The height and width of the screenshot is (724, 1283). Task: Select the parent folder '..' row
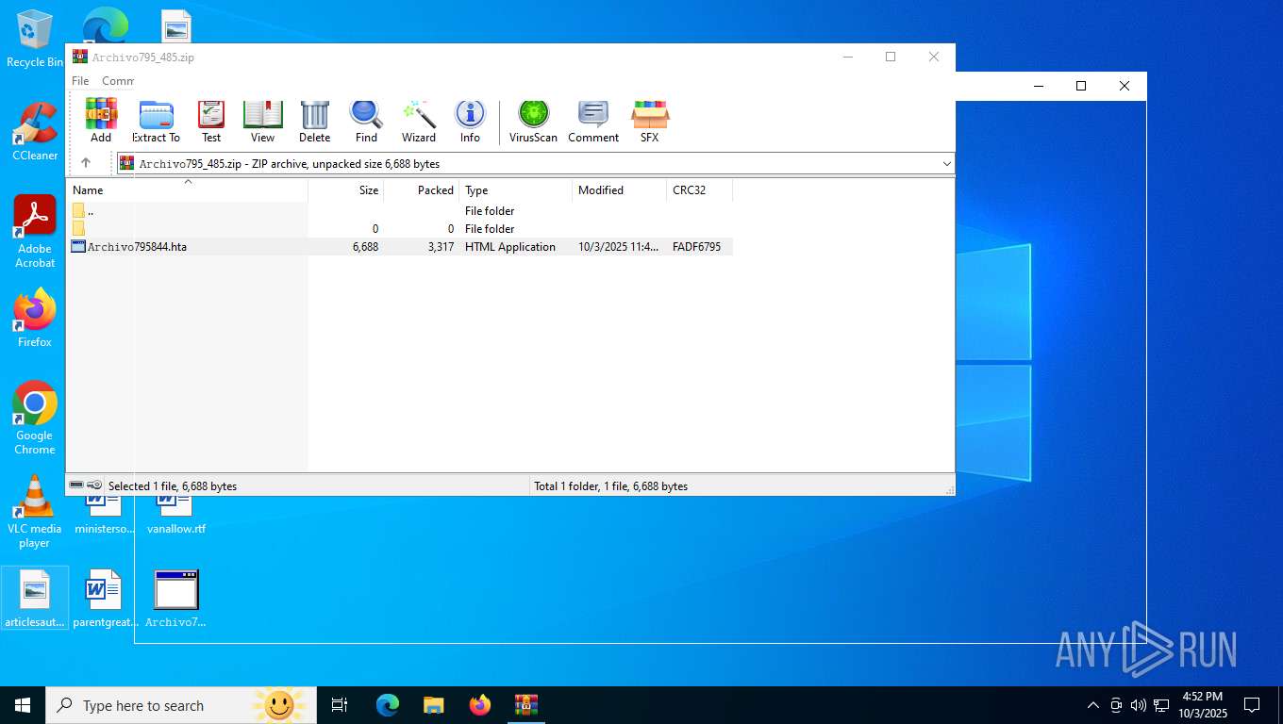pos(400,211)
